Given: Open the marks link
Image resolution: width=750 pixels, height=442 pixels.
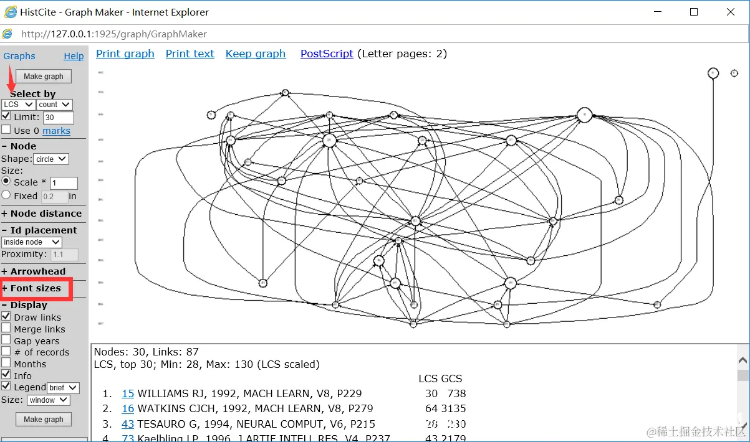Looking at the screenshot, I should 56,131.
